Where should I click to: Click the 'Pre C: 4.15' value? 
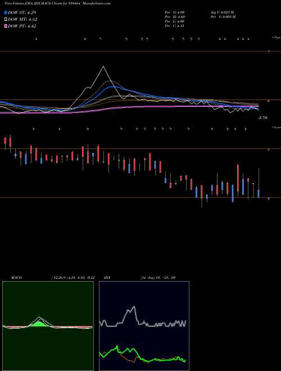click(x=175, y=26)
